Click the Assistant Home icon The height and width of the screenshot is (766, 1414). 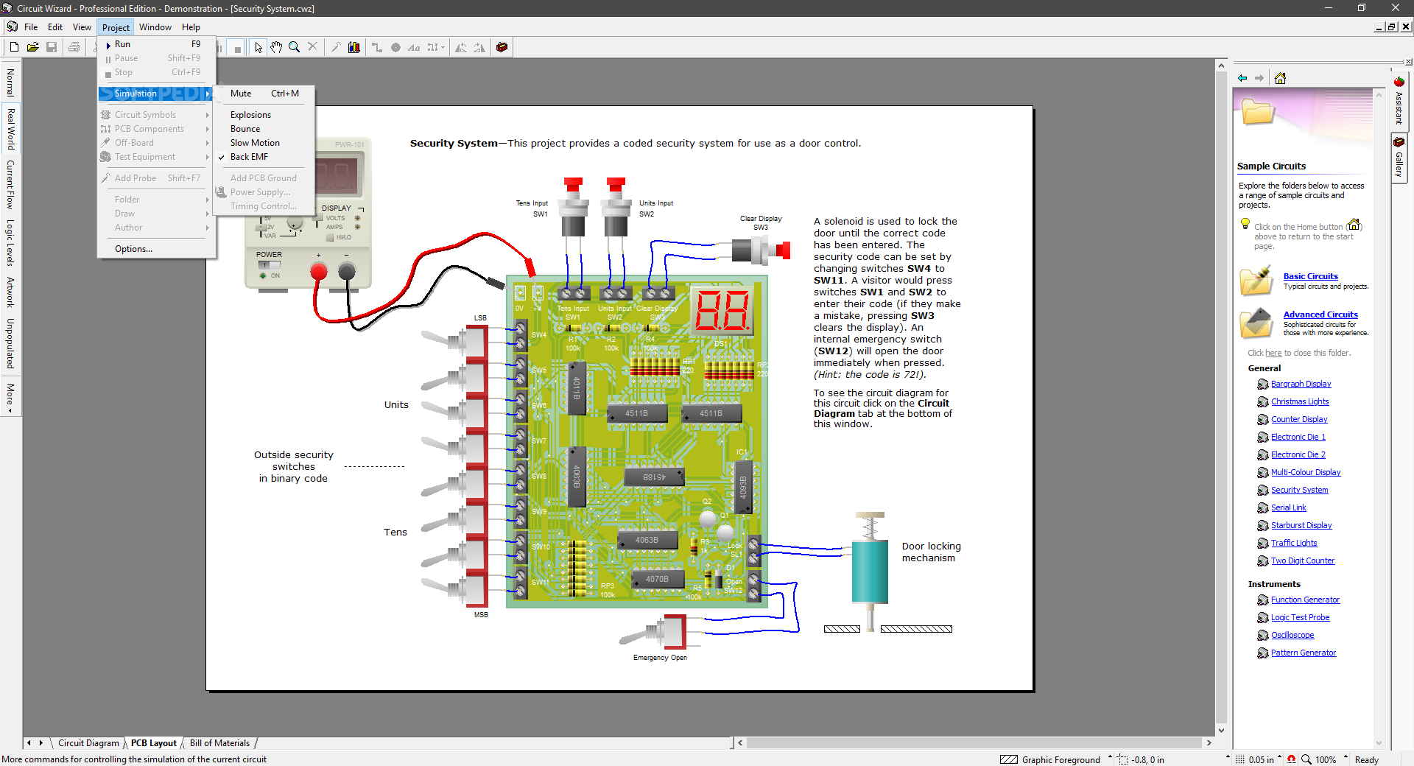coord(1281,78)
